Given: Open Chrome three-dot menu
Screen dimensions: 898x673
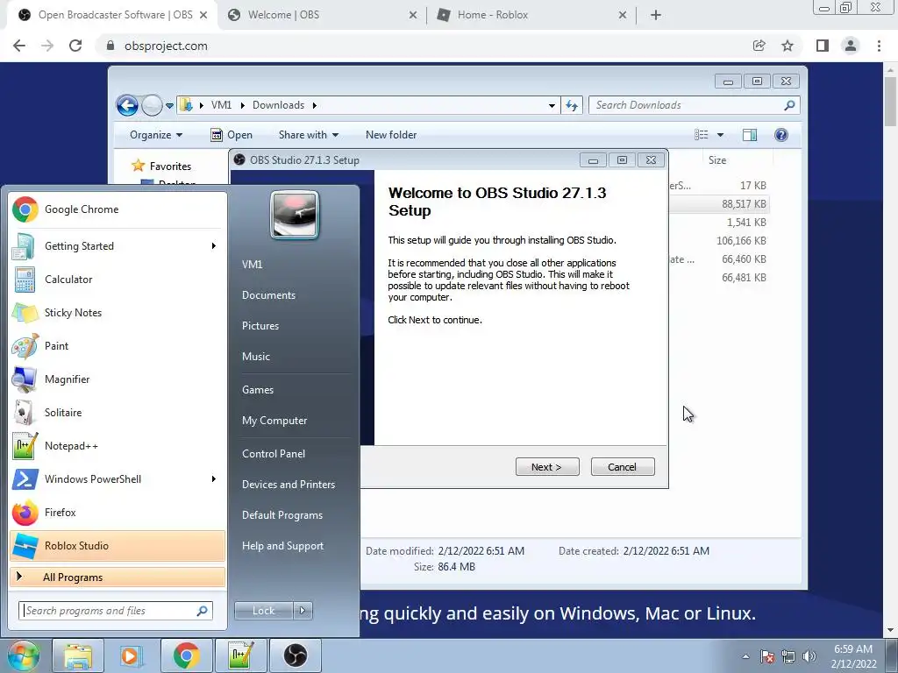Looking at the screenshot, I should [x=879, y=46].
